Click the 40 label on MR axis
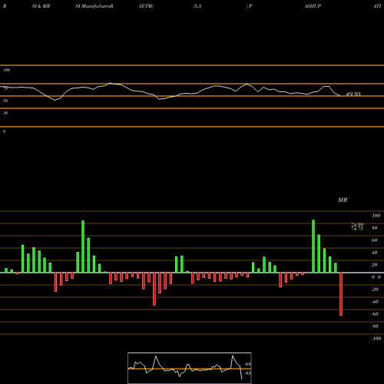Viewport: 384px width, 384px height. pyautogui.click(x=375, y=253)
